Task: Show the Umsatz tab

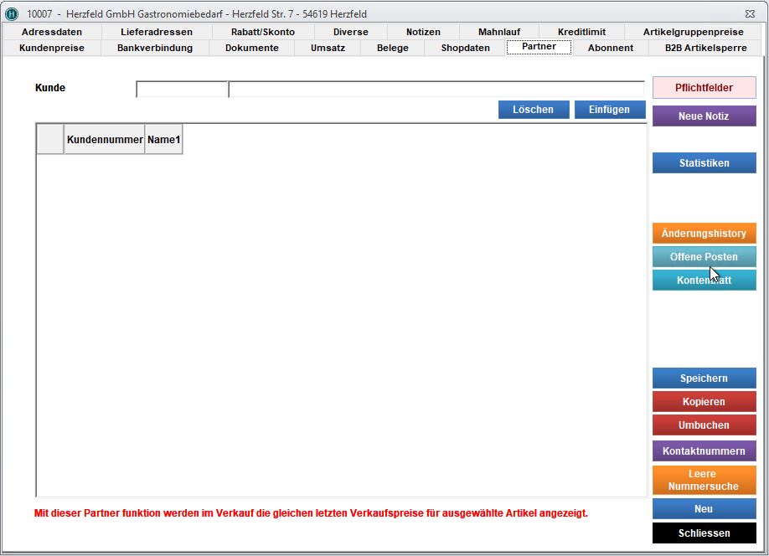Action: (x=328, y=48)
